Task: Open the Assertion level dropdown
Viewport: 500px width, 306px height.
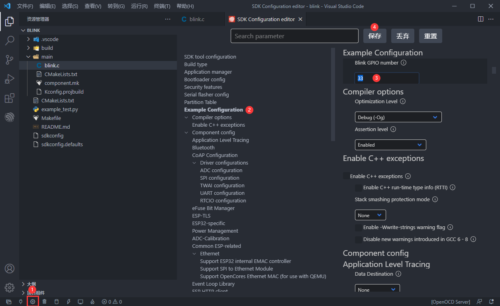Action: (390, 145)
